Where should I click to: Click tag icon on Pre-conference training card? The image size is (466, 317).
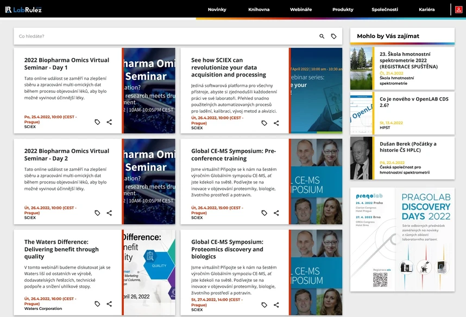[264, 213]
